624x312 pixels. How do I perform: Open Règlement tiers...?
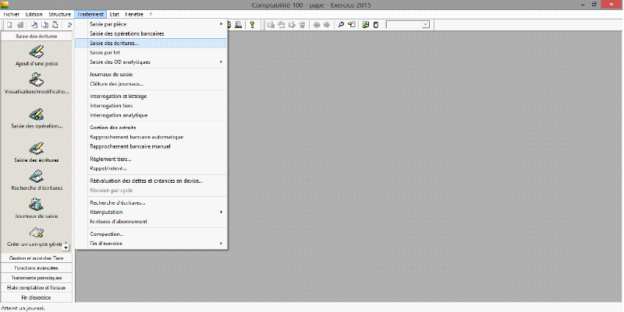click(x=151, y=159)
